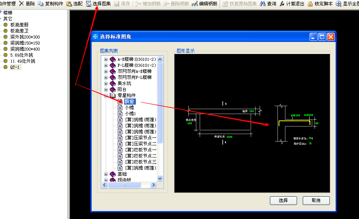Select 板高差厨 in the component tree
The image size is (359, 219).
point(19,25)
